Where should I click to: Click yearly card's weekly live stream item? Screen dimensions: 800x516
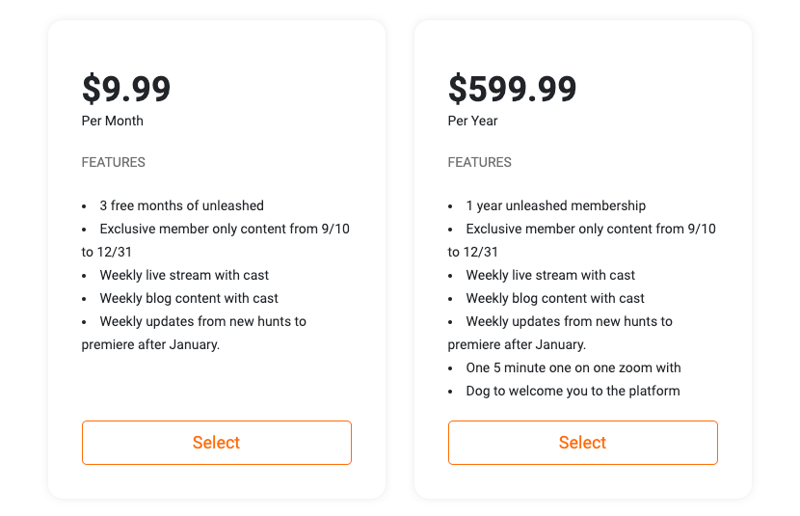[x=550, y=275]
